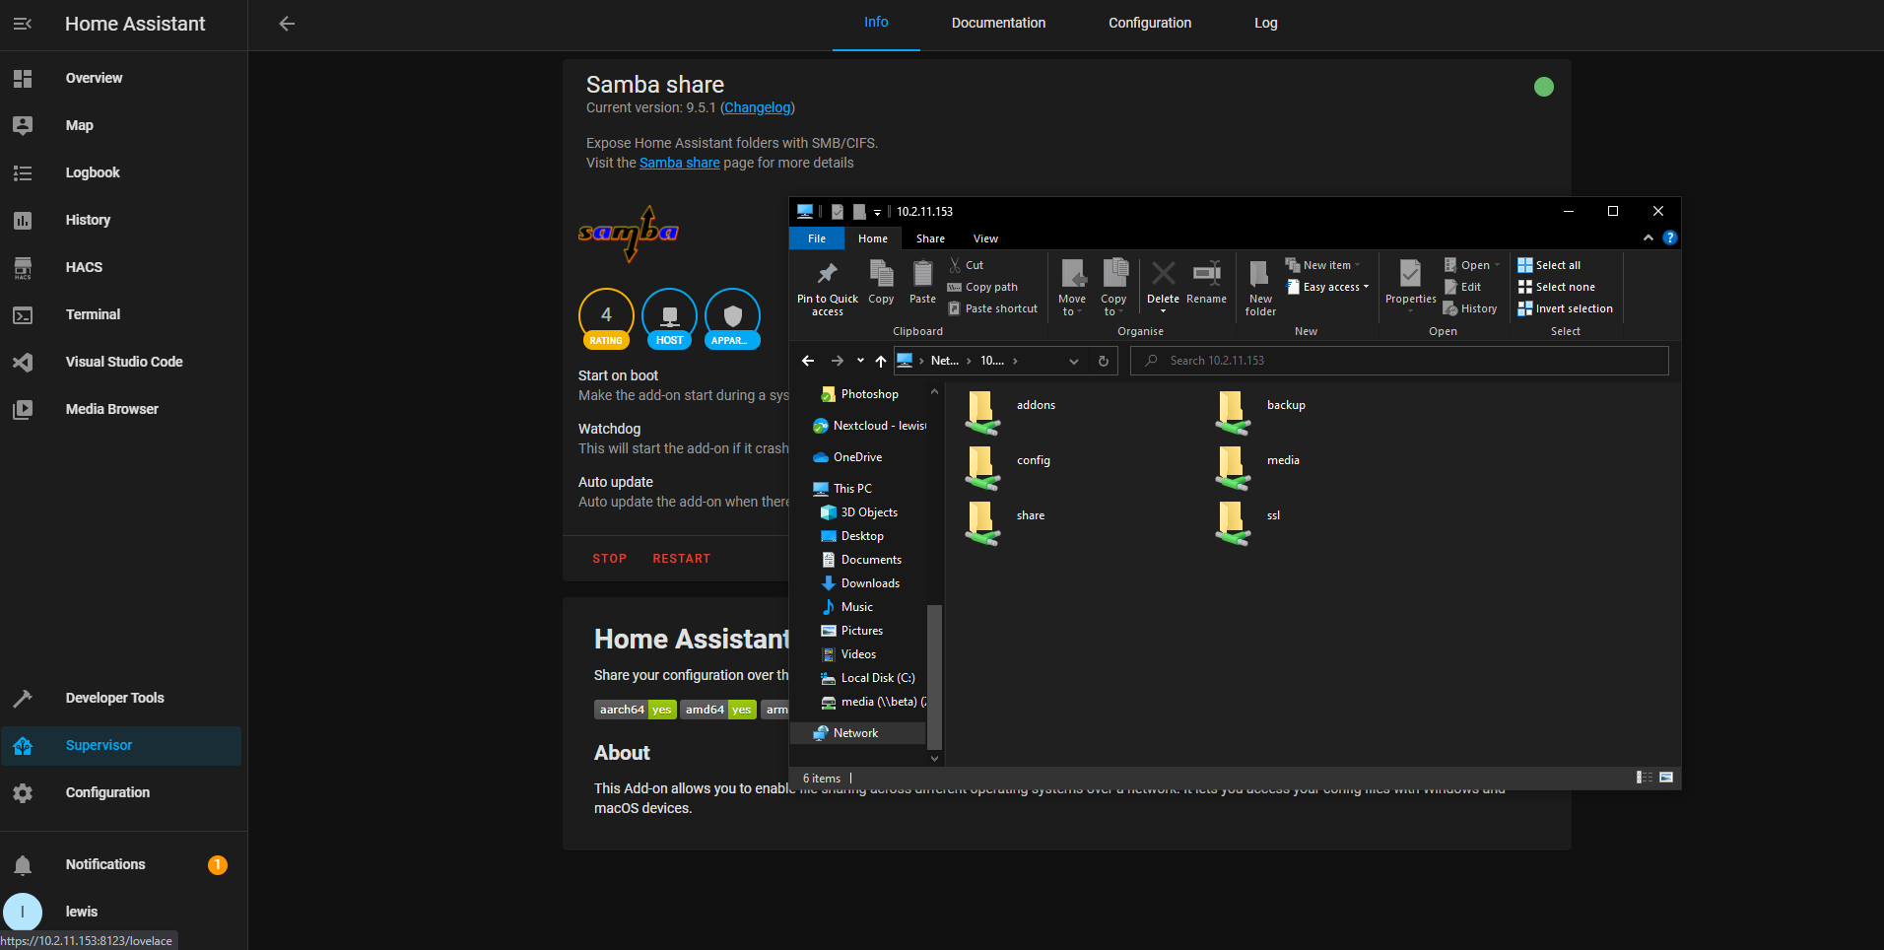Collapse the Home Assistant sidebar menu

coord(23,24)
